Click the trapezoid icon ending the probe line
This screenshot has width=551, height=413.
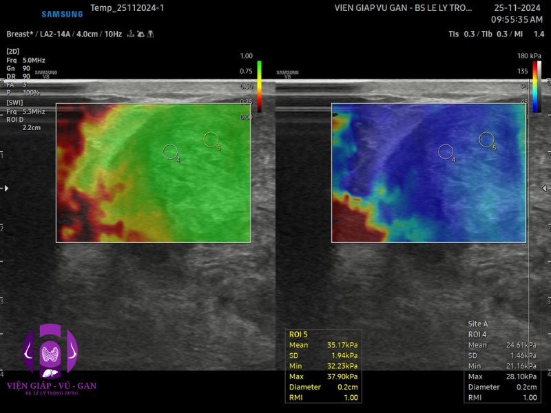click(x=151, y=34)
